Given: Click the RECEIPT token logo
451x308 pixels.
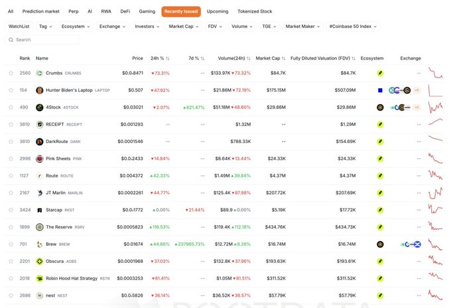Looking at the screenshot, I should (x=39, y=125).
